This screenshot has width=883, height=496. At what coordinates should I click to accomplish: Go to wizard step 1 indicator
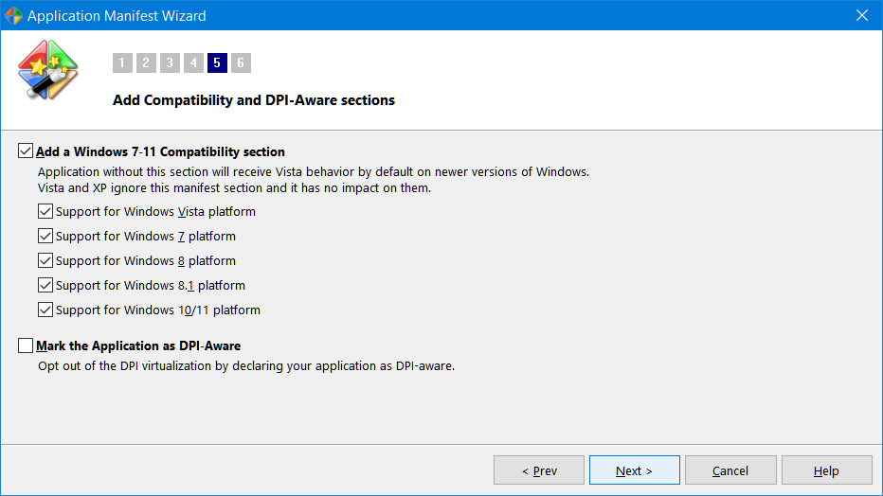coord(122,63)
